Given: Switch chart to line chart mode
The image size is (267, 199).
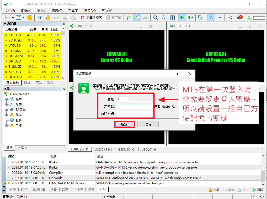Looking at the screenshot, I should [x=146, y=18].
